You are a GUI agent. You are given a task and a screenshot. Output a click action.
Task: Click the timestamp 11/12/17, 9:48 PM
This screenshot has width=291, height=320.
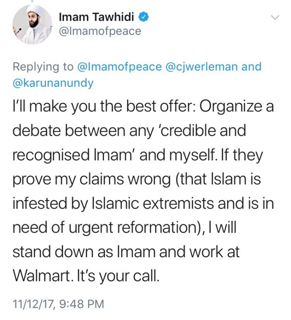[x=58, y=303]
